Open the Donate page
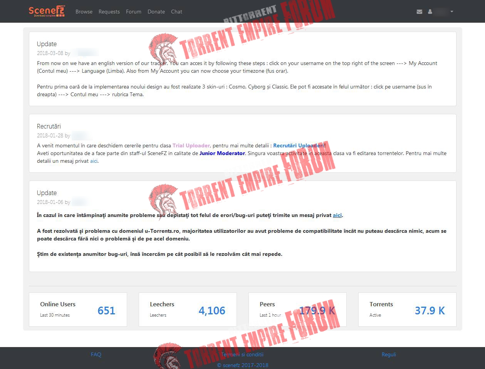Viewport: 485px width, 369px height. pyautogui.click(x=156, y=12)
